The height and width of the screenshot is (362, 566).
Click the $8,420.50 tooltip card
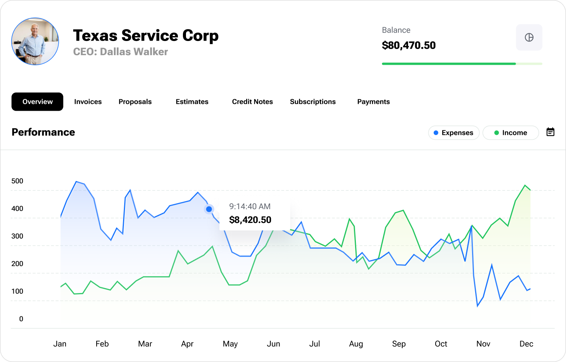coord(254,214)
